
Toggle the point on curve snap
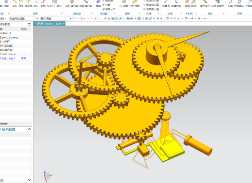click(150, 18)
